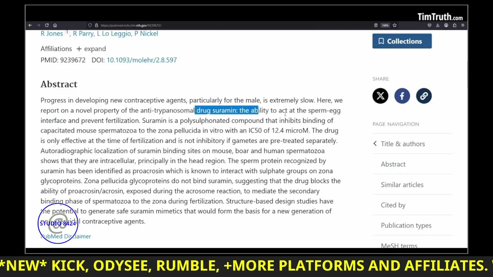Screen dimensions: 493x277
Task: Go back with the browser back arrow
Action: click(30, 25)
